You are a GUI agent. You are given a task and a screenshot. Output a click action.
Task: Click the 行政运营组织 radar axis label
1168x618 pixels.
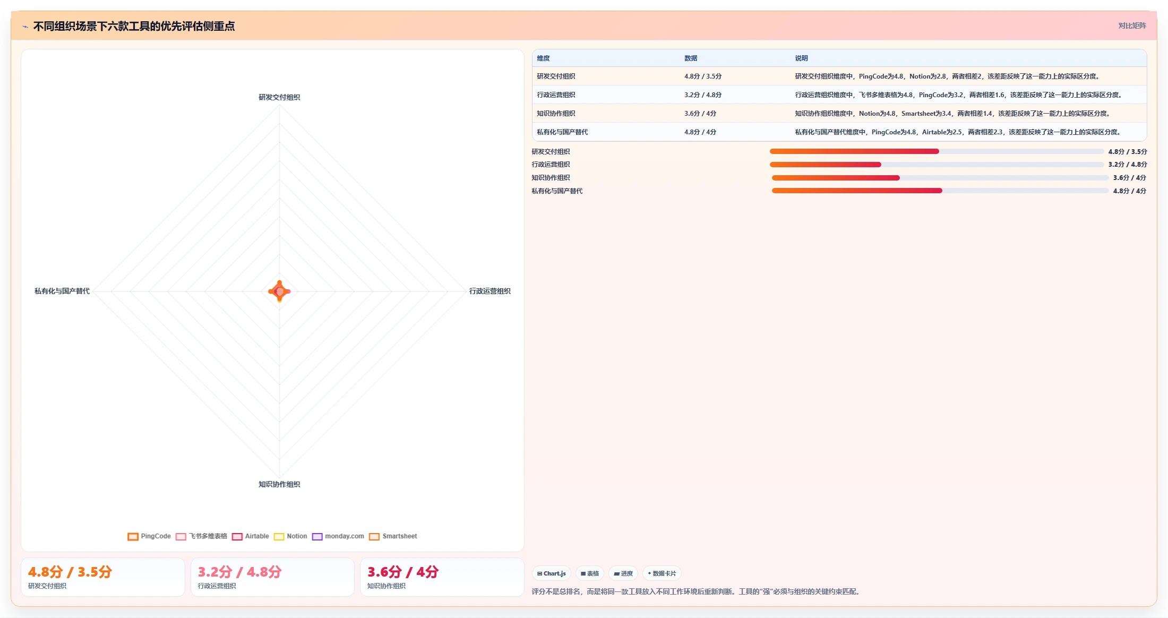[489, 291]
